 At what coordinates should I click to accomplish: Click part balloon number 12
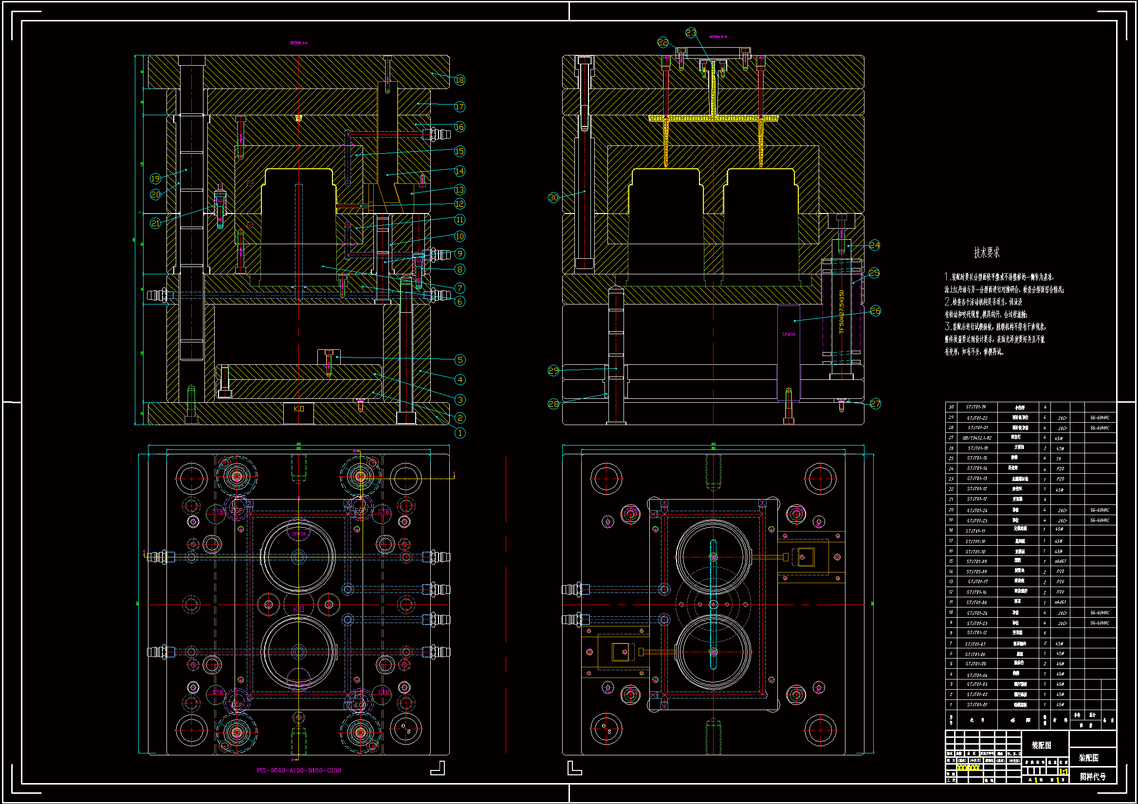click(x=459, y=204)
